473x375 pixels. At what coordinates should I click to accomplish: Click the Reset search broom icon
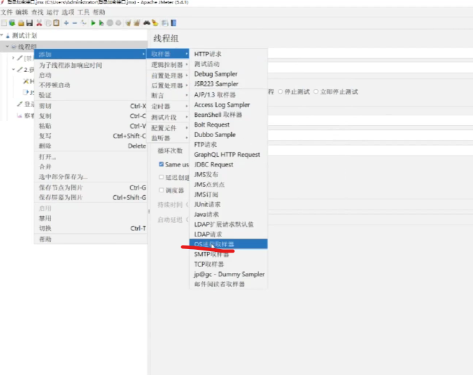coord(155,23)
